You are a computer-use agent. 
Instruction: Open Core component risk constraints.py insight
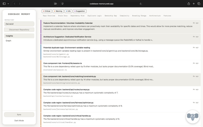(121, 80)
